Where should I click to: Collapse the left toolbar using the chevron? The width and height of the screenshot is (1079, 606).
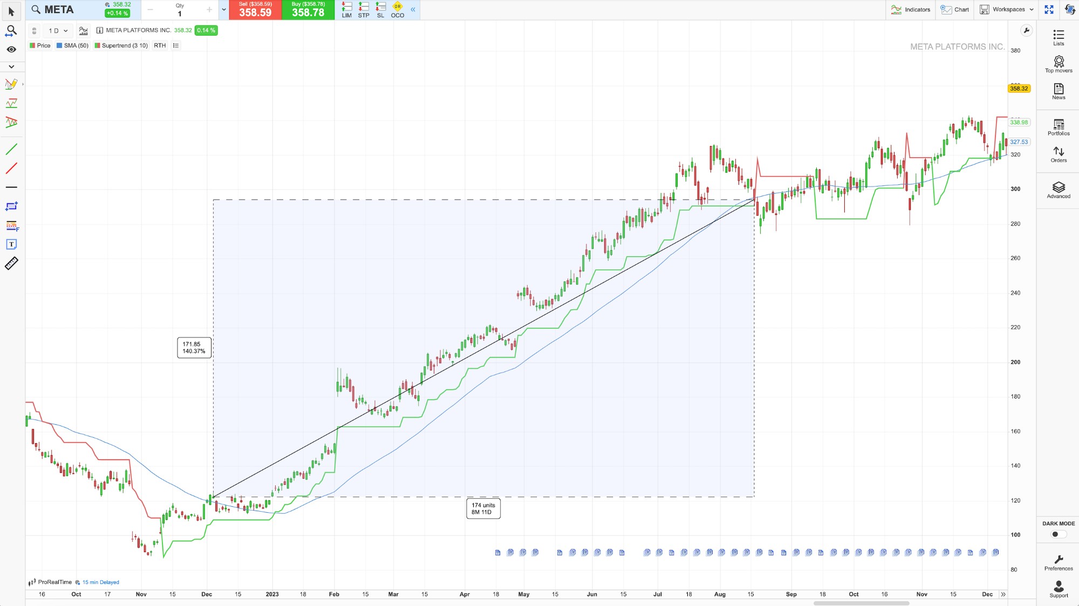click(x=11, y=67)
